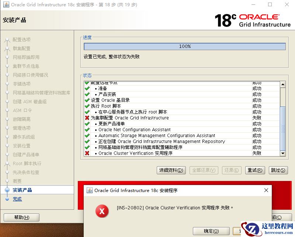The image size is (295, 237).
Task: Click the green check beside 更新产品清单
Action: pyautogui.click(x=87, y=123)
